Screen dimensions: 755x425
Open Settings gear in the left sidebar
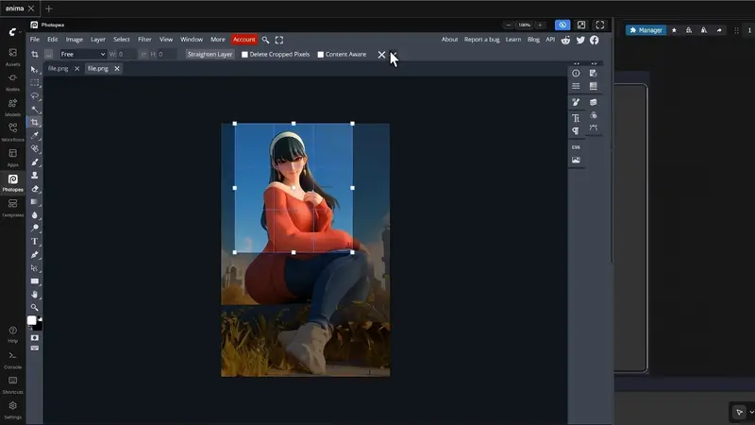pos(12,410)
